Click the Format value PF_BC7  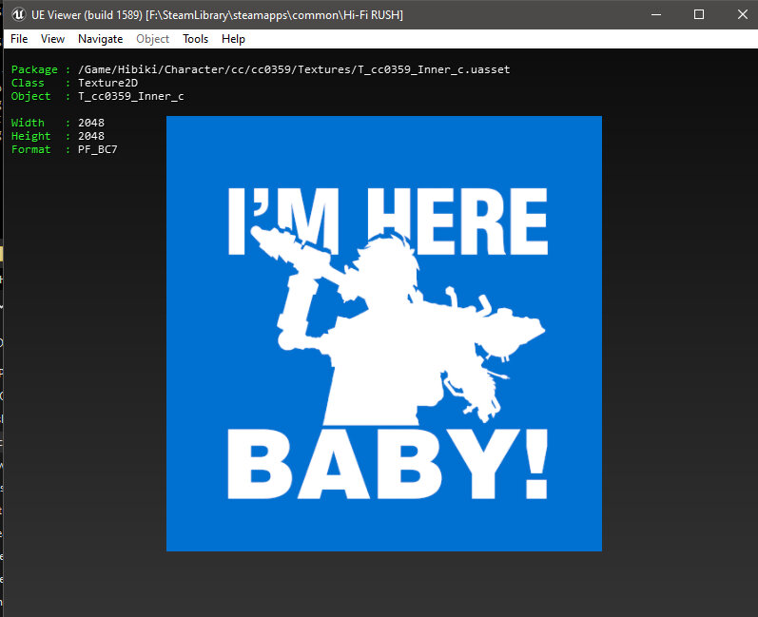(x=98, y=149)
